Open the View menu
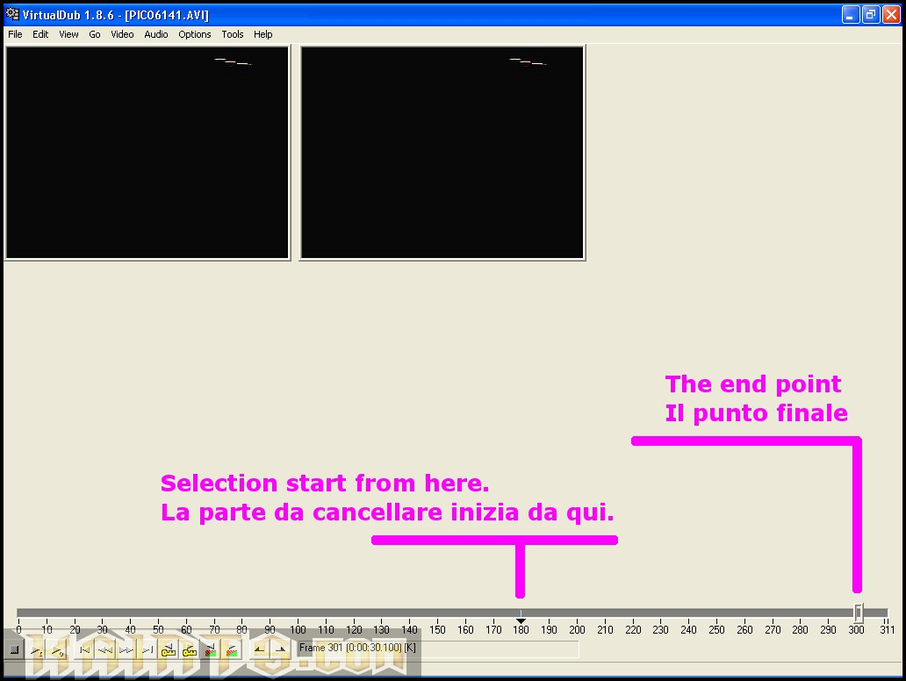Image resolution: width=906 pixels, height=681 pixels. [68, 34]
